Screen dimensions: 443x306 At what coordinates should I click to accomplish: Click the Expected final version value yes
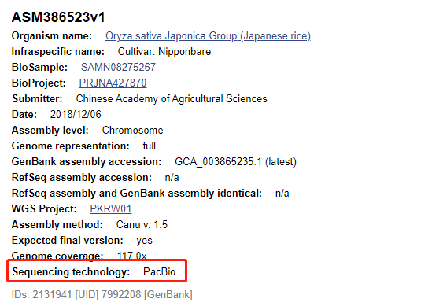point(144,241)
